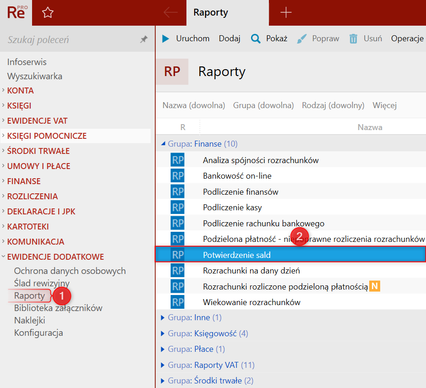Screen dimensions: 426x388
Task: Click the Usuń trash icon
Action: (x=353, y=38)
